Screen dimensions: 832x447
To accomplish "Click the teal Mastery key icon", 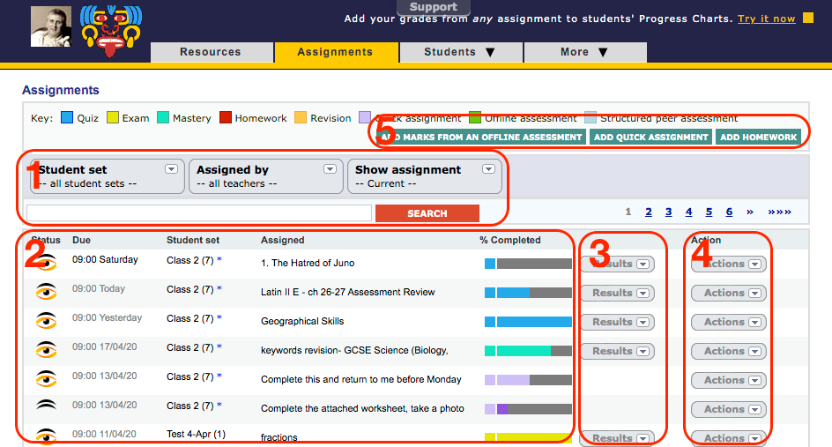I will click(163, 118).
